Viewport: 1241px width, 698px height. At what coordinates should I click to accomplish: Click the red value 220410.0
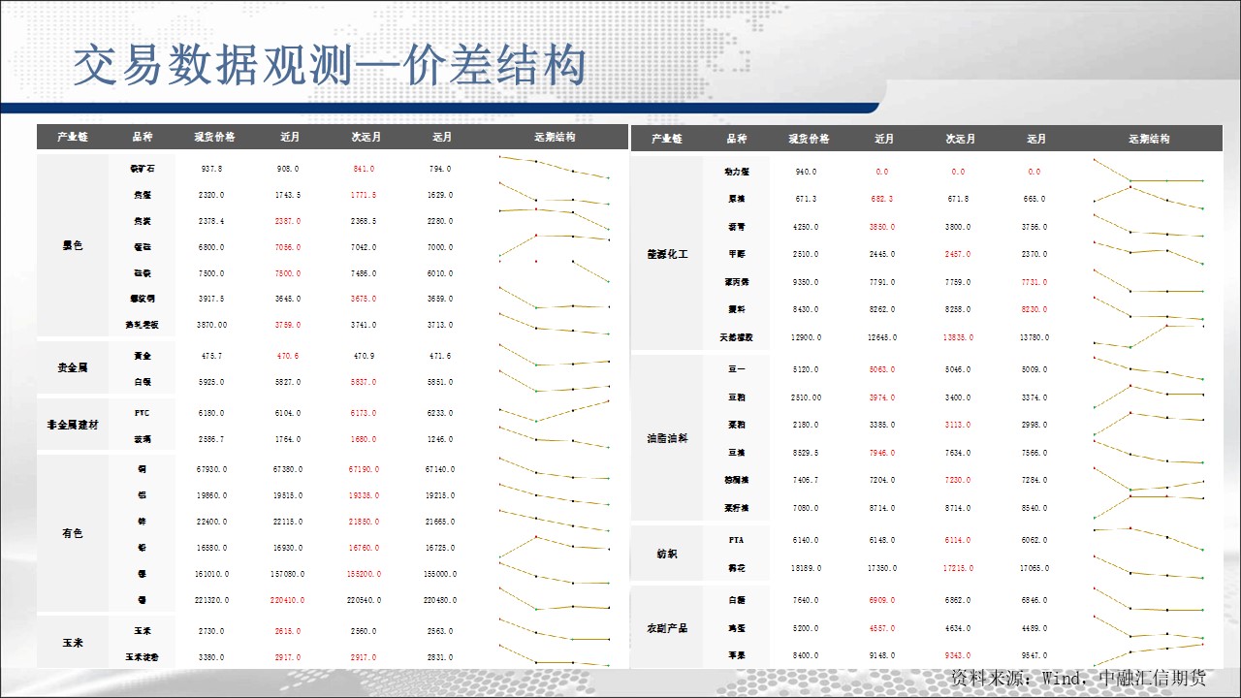point(288,600)
